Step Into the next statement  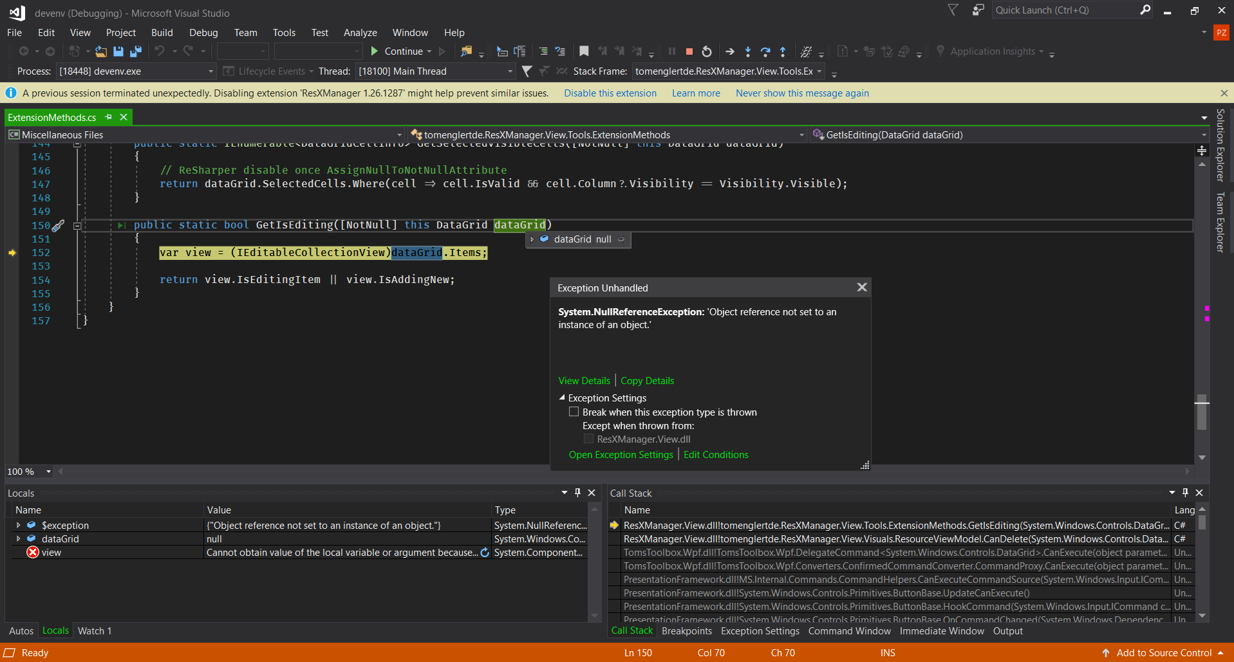748,51
